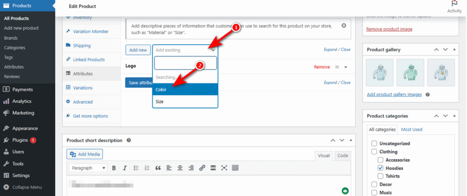Insert a bulleted list

(x=136, y=168)
